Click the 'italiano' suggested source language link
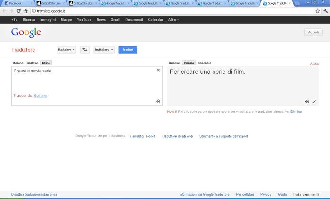The width and height of the screenshot is (330, 199). (41, 96)
